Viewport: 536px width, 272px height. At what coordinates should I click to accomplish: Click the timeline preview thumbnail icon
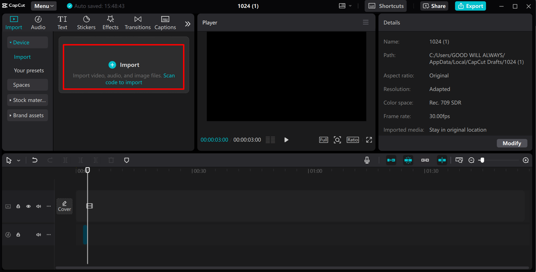click(x=459, y=160)
